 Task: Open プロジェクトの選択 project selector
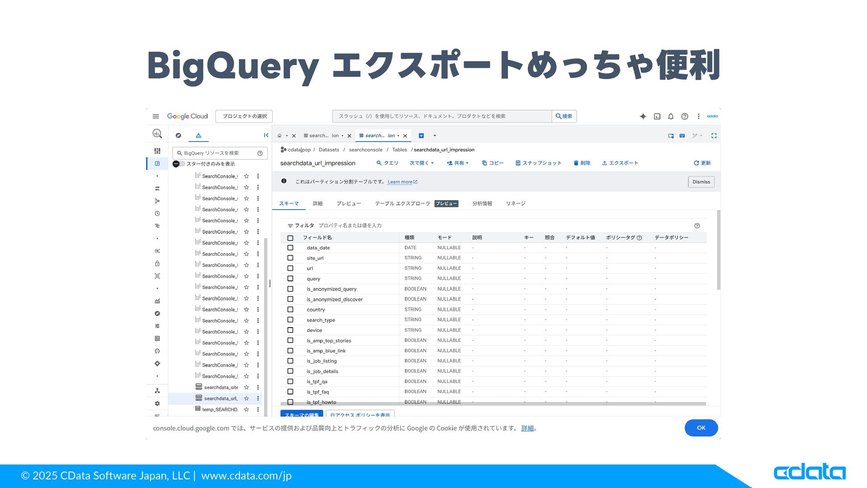pyautogui.click(x=244, y=117)
